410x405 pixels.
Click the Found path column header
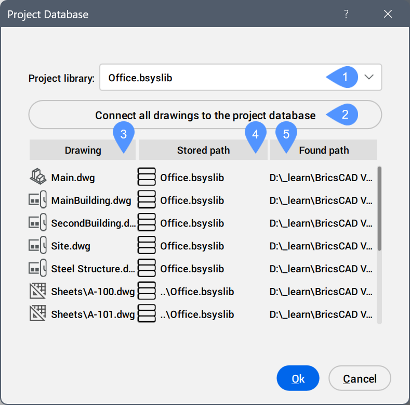click(x=323, y=150)
